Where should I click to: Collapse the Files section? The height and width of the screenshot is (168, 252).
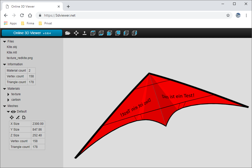(x=5, y=41)
